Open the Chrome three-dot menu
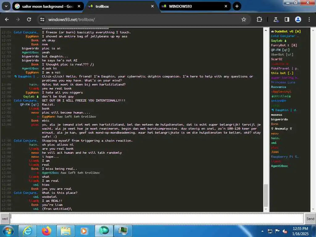316x237 pixels. (x=309, y=19)
